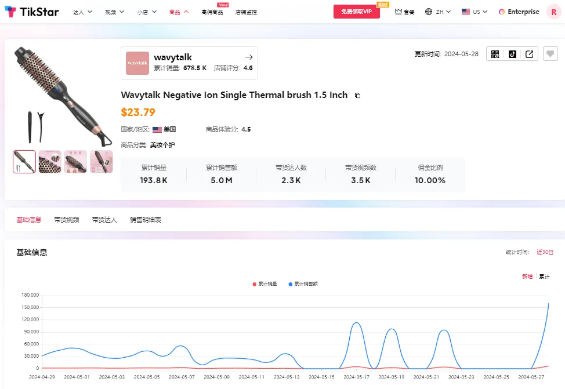This screenshot has height=389, width=565.
Task: Expand the 达人 menu
Action: 82,12
